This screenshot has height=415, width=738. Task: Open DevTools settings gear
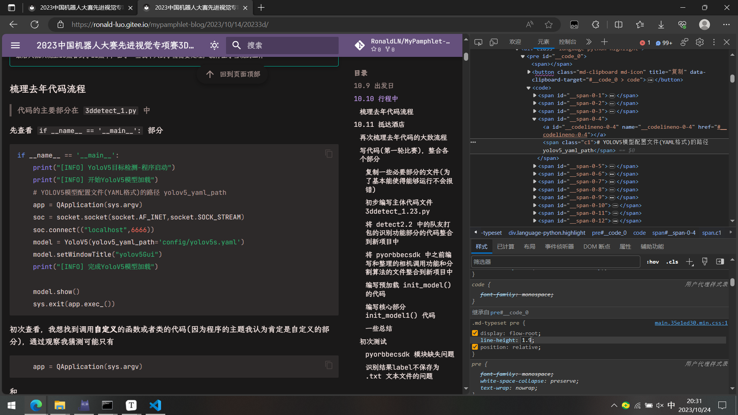coord(700,42)
